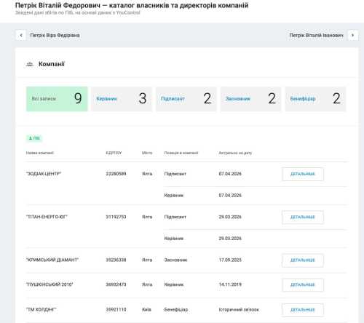
Task: Click the company name "ЗОДІАК-ЦЕНТР"
Action: [44, 174]
